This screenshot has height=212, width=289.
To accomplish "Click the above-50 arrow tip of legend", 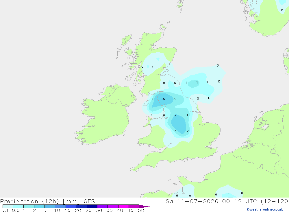I will point(144,206).
